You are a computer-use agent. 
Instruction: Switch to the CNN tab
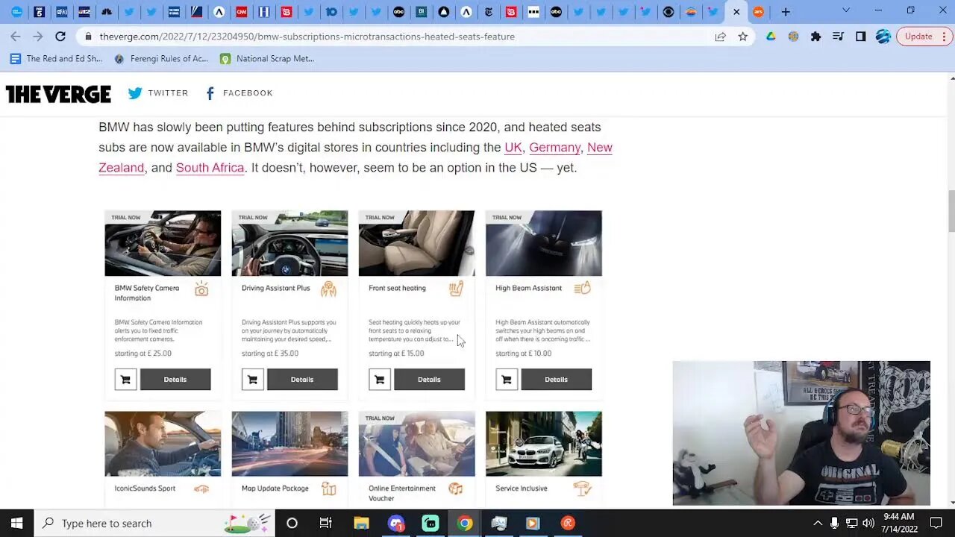[x=242, y=12]
